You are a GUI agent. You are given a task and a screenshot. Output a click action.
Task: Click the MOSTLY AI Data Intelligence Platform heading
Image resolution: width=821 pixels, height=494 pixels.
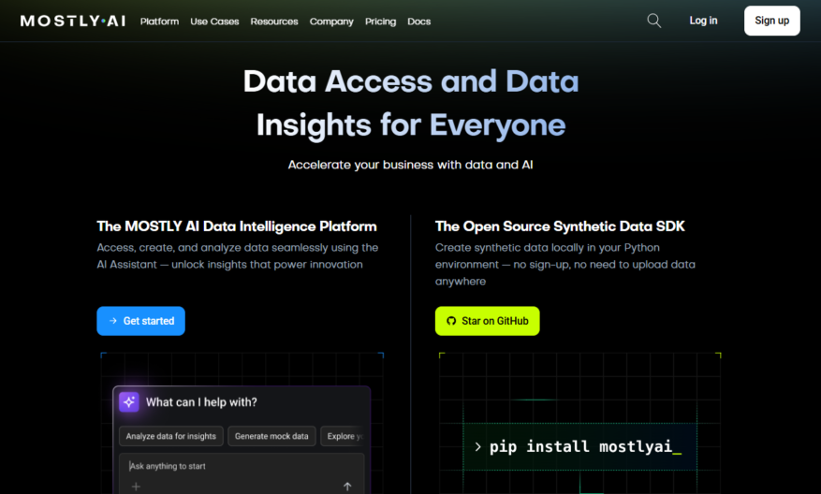tap(237, 226)
